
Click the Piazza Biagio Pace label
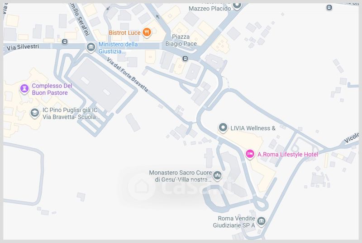click(181, 40)
